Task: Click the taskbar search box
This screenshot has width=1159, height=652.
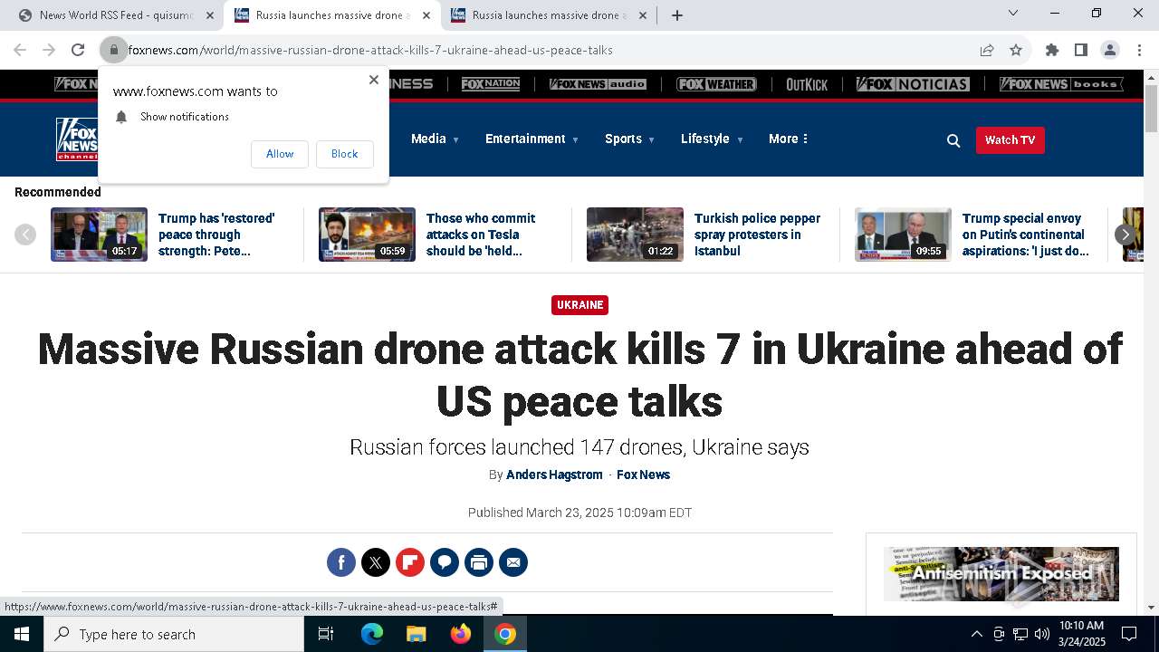Action: [174, 634]
